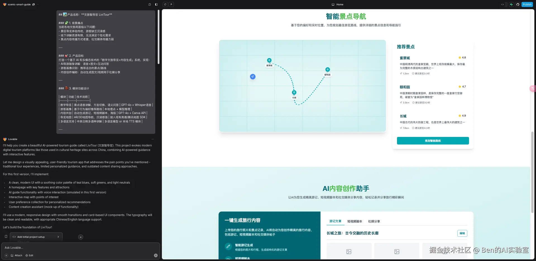Screen dimensions: 536x261
Task: Select the 颐和园 attraction title
Action: 405,87
